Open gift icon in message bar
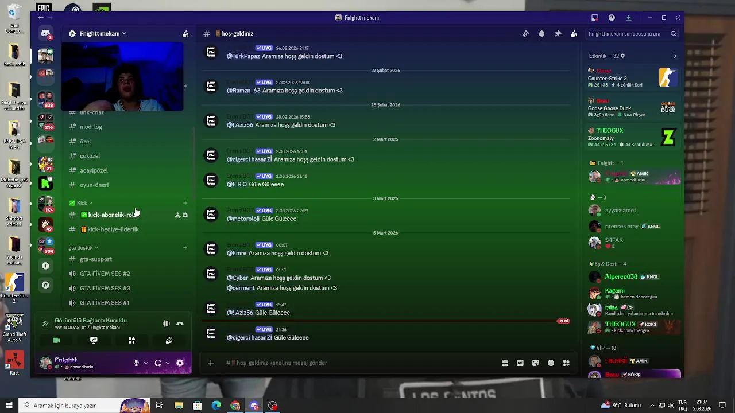The height and width of the screenshot is (413, 735). [505, 363]
